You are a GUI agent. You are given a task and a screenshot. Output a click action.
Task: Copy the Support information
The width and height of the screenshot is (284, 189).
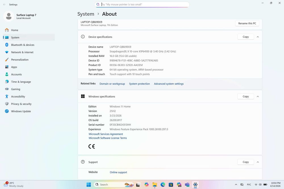coord(246,162)
